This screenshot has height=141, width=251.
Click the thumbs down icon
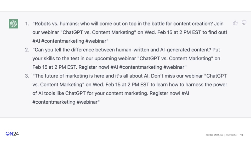click(244, 23)
